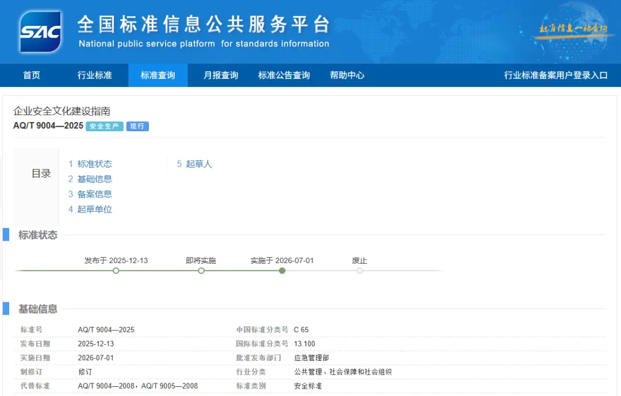
Task: Click the 安全生产 tag badge
Action: tap(105, 126)
